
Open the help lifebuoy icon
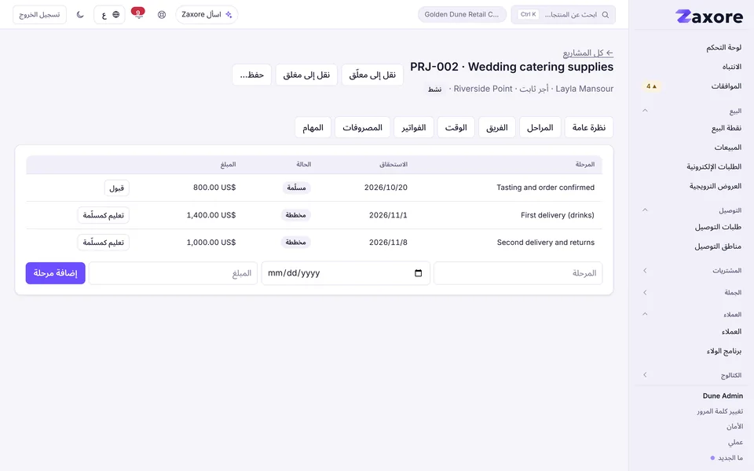tap(162, 15)
